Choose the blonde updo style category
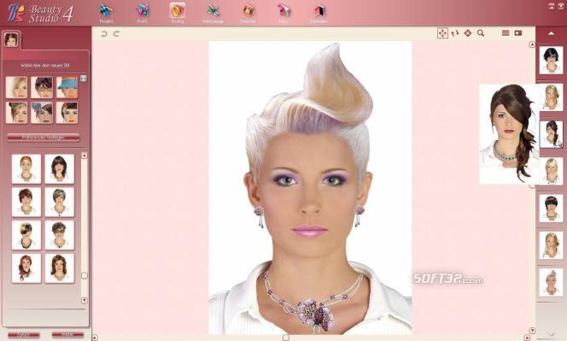Image resolution: width=567 pixels, height=341 pixels. click(16, 113)
